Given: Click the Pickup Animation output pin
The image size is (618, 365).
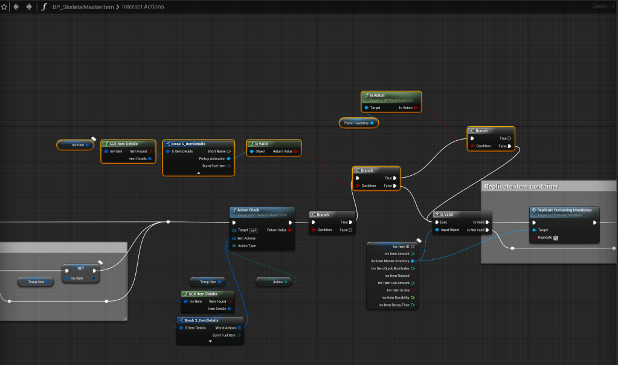Looking at the screenshot, I should click(x=228, y=158).
